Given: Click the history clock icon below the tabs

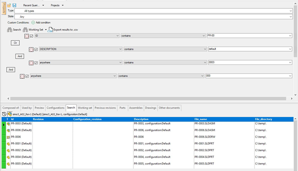Looking at the screenshot, I should [4, 114].
